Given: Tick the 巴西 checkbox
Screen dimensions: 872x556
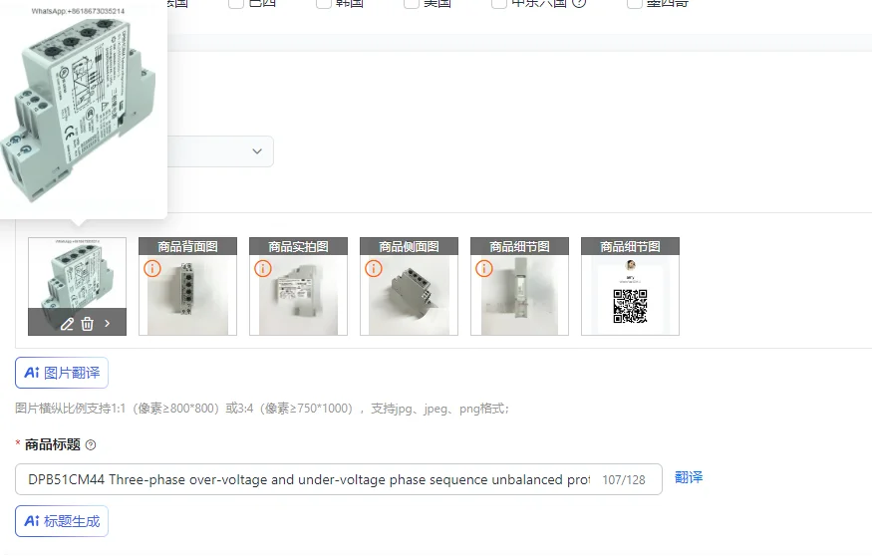Looking at the screenshot, I should (236, 3).
